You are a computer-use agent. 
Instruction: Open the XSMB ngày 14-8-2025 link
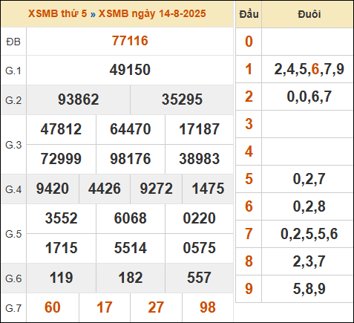[x=152, y=13]
